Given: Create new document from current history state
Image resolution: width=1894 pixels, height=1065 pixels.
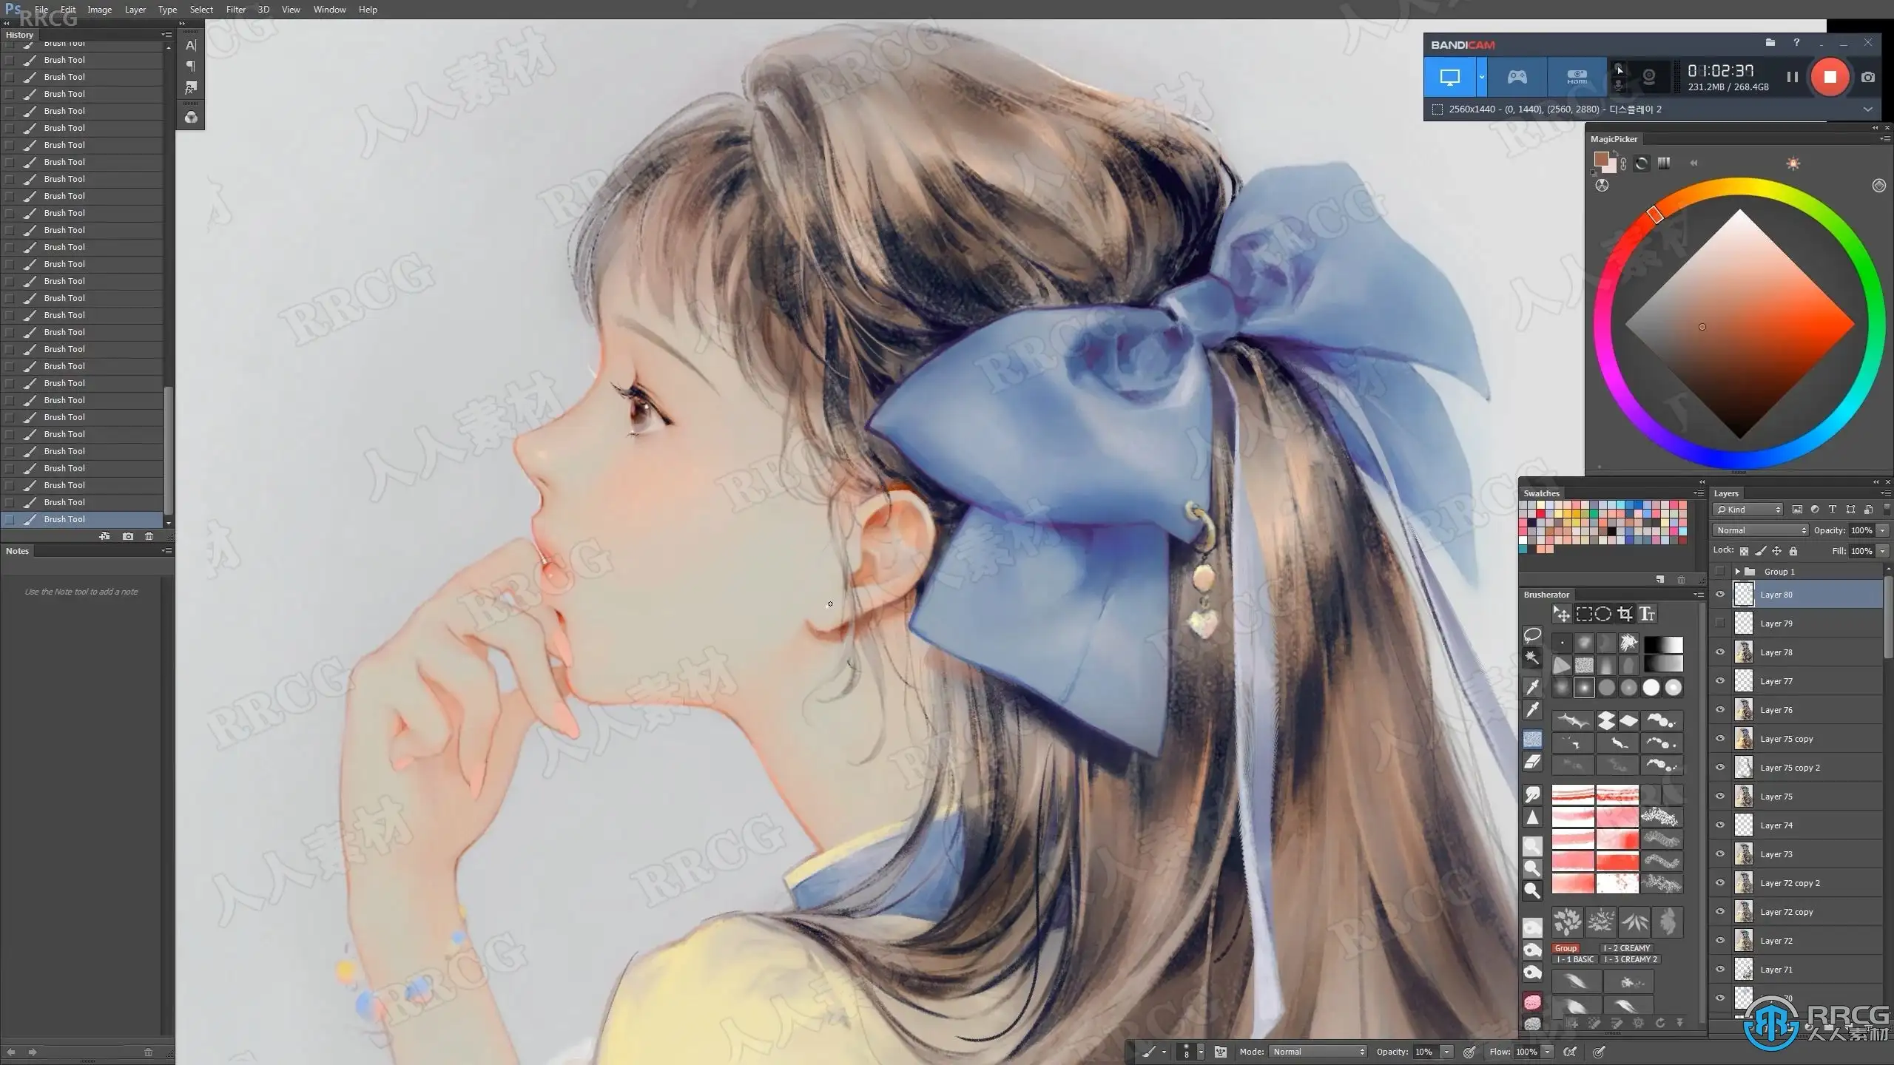Looking at the screenshot, I should pos(104,536).
